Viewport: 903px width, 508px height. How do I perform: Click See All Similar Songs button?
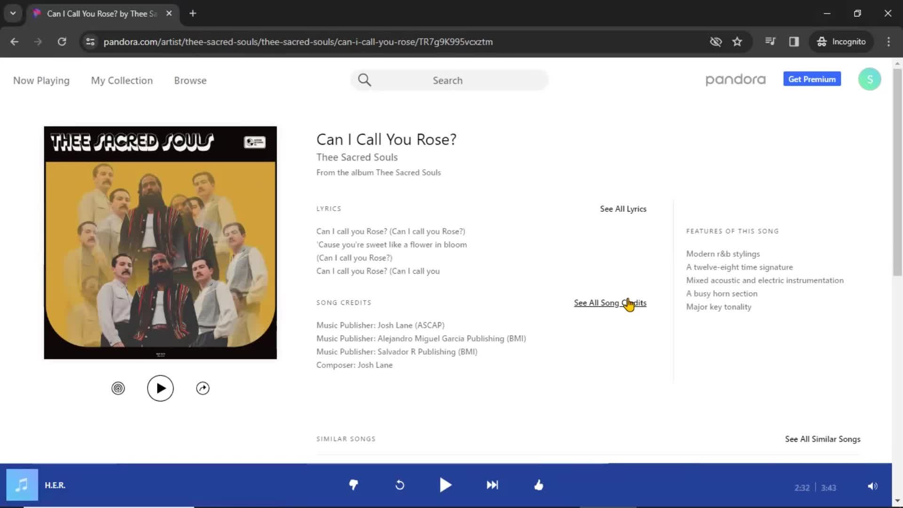tap(823, 438)
